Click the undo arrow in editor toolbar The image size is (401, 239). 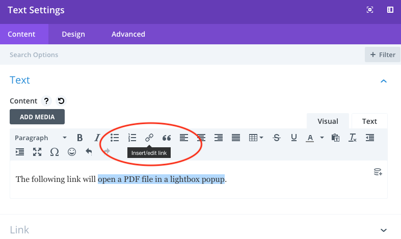tap(89, 152)
